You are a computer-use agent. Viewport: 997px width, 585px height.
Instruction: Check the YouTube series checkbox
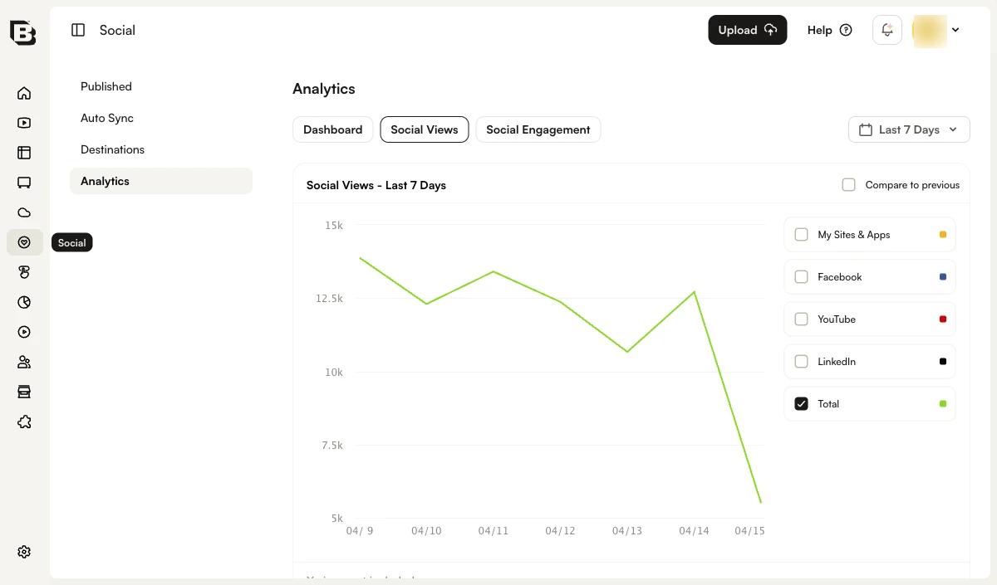(x=802, y=319)
